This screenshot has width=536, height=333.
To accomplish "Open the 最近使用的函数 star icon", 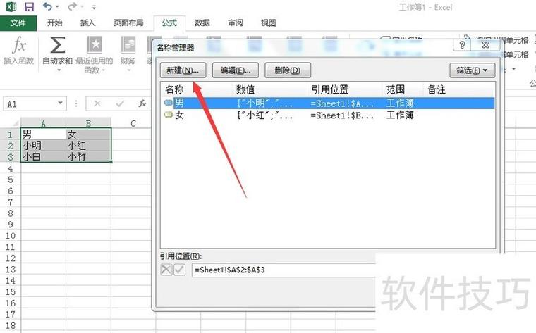I will pos(95,45).
